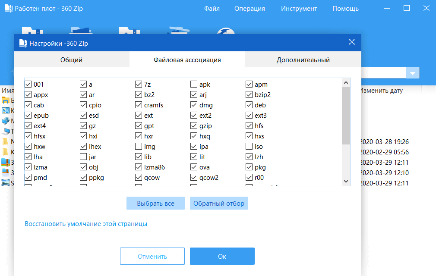Uncheck the cab file type
Screen dimensions: 436x276
point(28,105)
